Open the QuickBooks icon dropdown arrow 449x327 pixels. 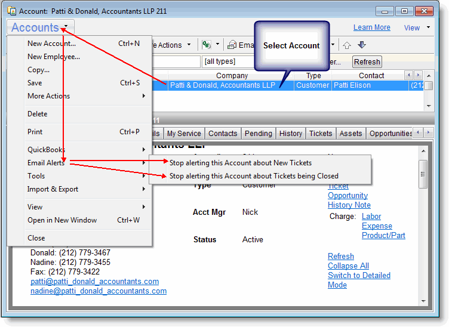(x=218, y=45)
